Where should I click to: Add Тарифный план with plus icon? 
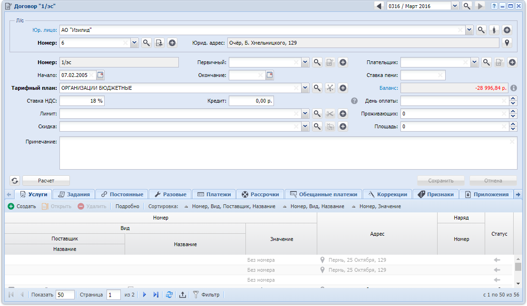pos(343,88)
